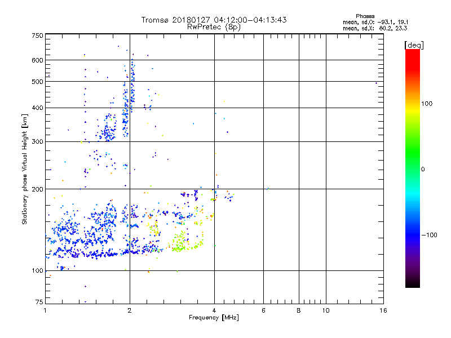Viewport: 451px width, 338px height.
Task: Click the 'Phases' heading text
Action: [x=365, y=16]
